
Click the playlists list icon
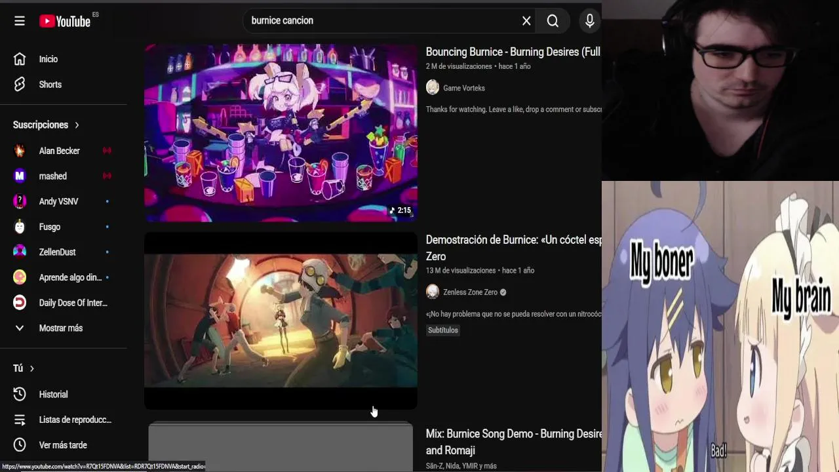pyautogui.click(x=20, y=420)
